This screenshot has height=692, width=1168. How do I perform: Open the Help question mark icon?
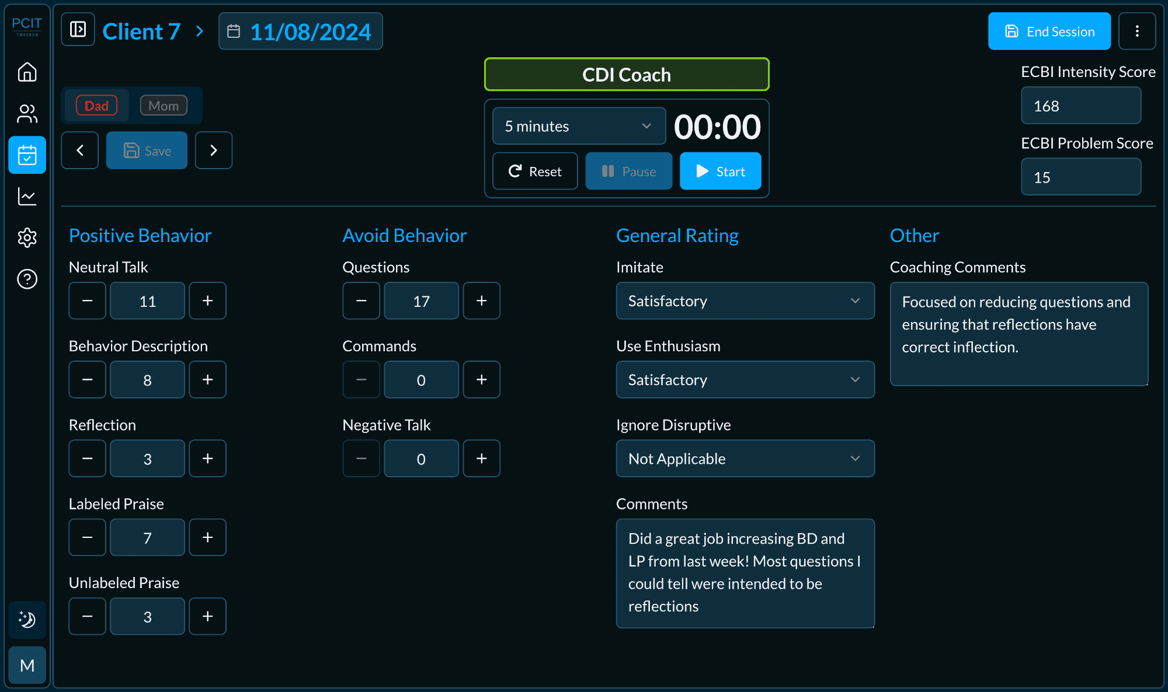pyautogui.click(x=27, y=279)
